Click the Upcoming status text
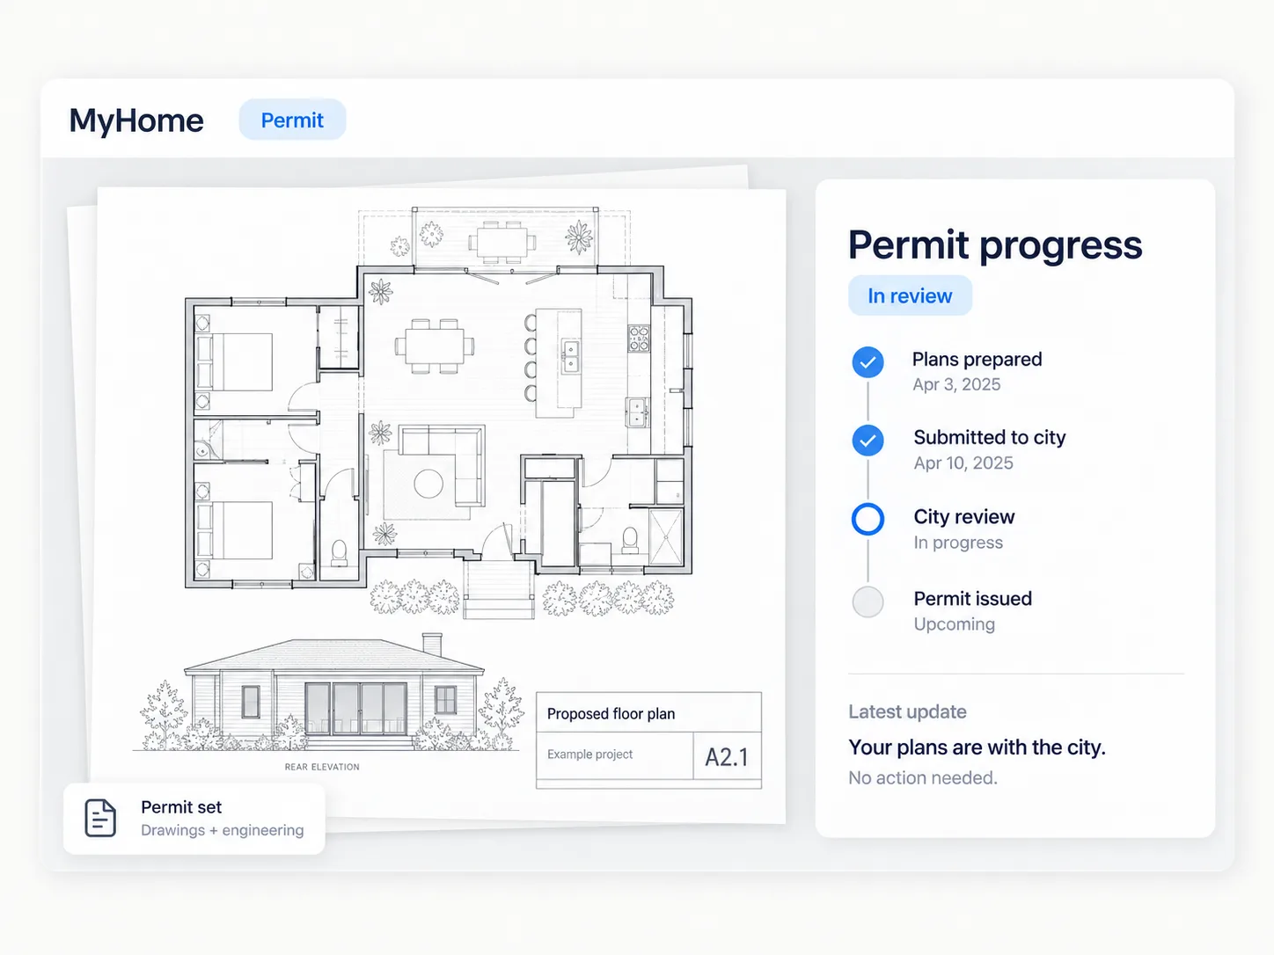 954,624
